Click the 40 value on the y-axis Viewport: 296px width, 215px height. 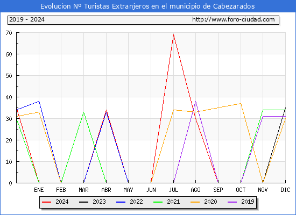point(9,97)
